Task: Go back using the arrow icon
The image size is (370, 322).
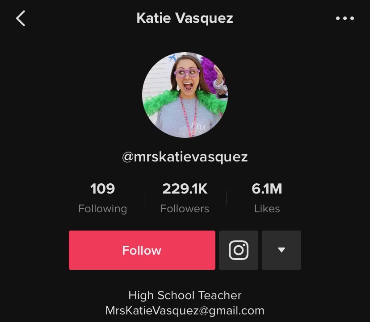Action: (21, 18)
